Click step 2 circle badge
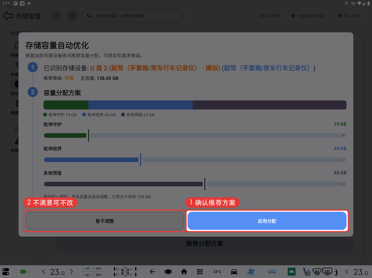Screen dimensions: 372x278 point(32,92)
